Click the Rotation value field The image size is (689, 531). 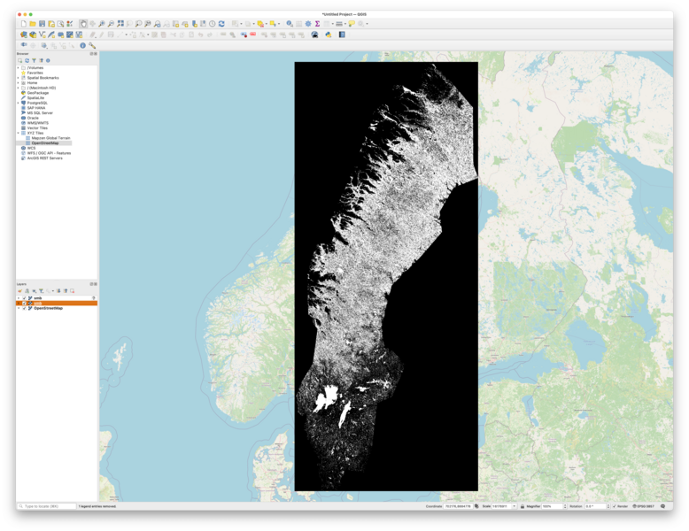tap(595, 506)
